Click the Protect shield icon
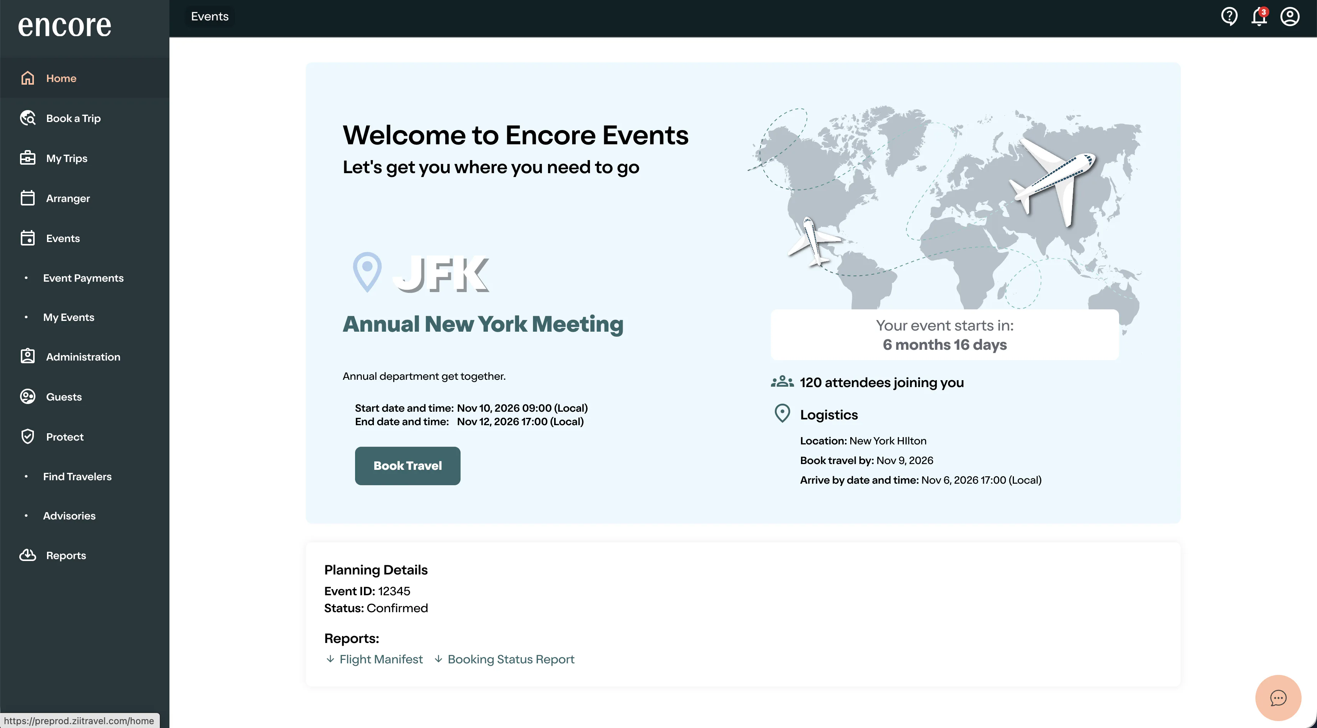This screenshot has width=1317, height=728. [28, 436]
